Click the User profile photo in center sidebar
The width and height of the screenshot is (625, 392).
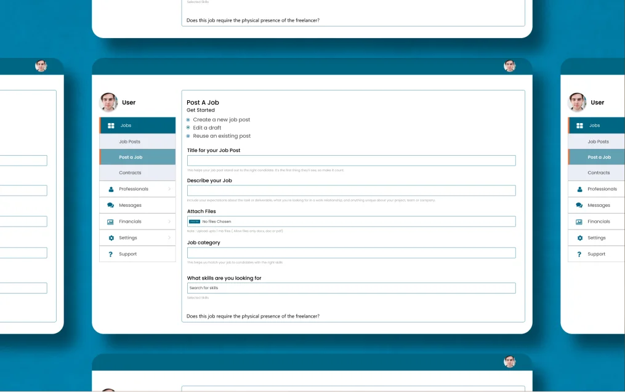pos(108,102)
